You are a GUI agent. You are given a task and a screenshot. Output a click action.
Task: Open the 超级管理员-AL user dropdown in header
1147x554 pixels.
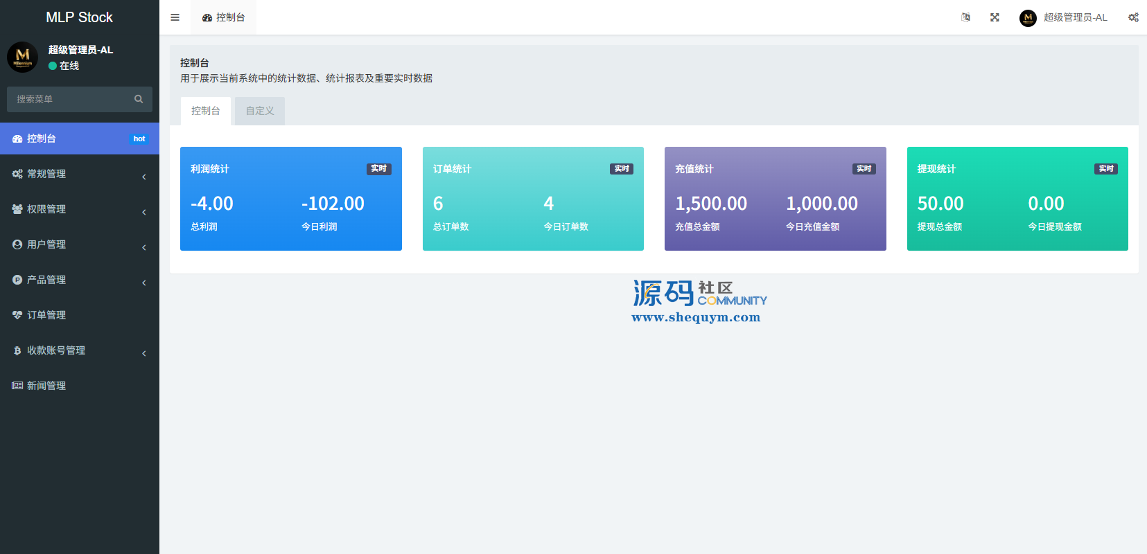tap(1064, 17)
